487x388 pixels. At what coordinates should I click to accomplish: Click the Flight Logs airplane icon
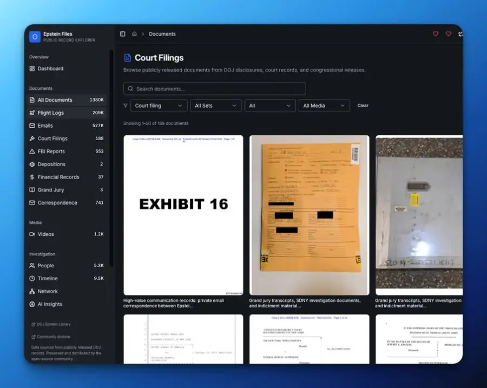pyautogui.click(x=32, y=113)
